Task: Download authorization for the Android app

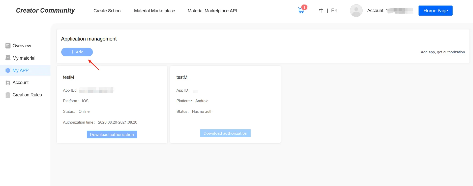Action: coord(225,133)
